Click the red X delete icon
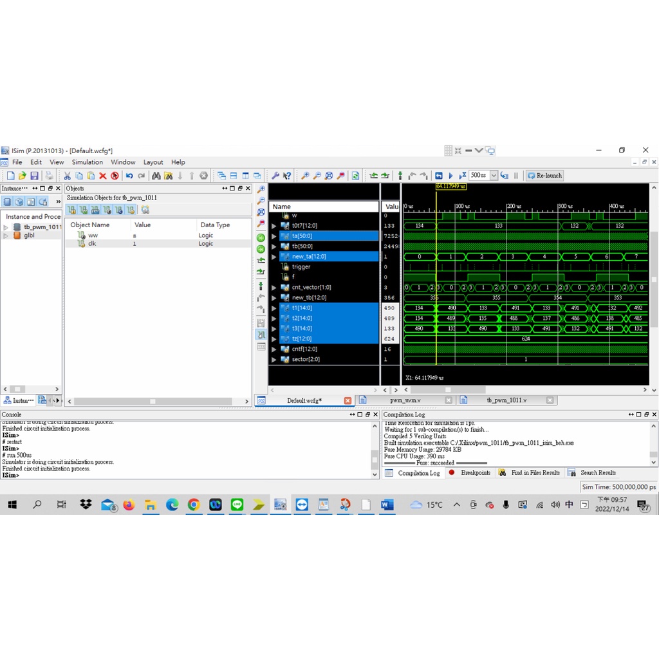 click(102, 176)
